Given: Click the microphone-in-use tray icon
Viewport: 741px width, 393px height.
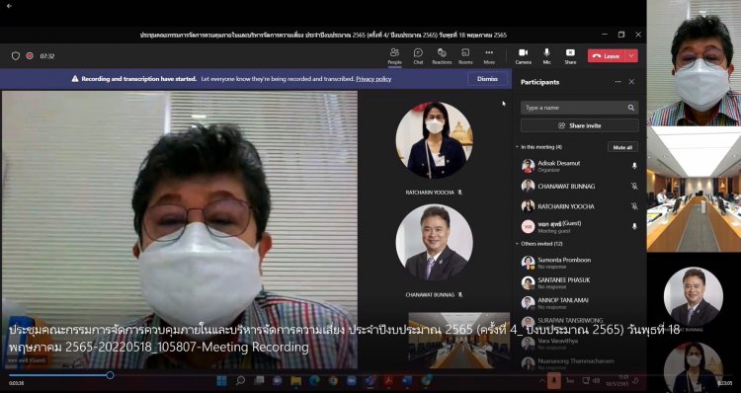Looking at the screenshot, I should [x=554, y=381].
